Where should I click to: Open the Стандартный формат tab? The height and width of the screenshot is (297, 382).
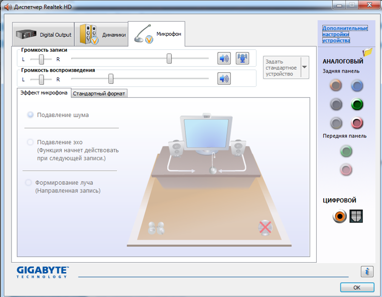[x=99, y=94]
